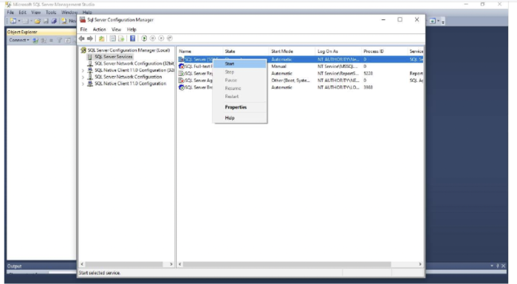Go forward with Configuration Manager's right arrow icon
This screenshot has width=517, height=284.
89,38
